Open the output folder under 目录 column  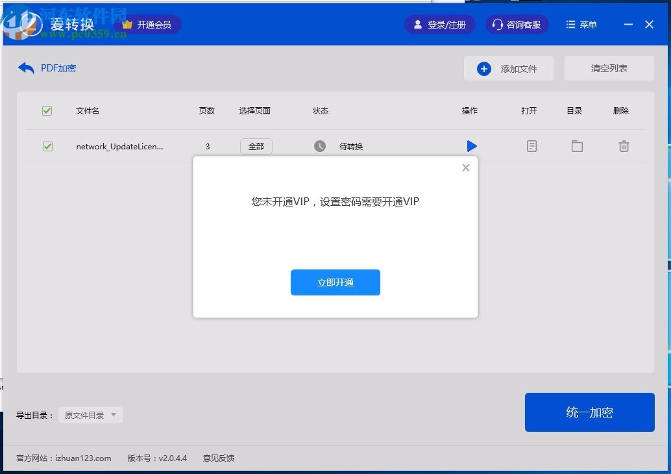tap(577, 146)
